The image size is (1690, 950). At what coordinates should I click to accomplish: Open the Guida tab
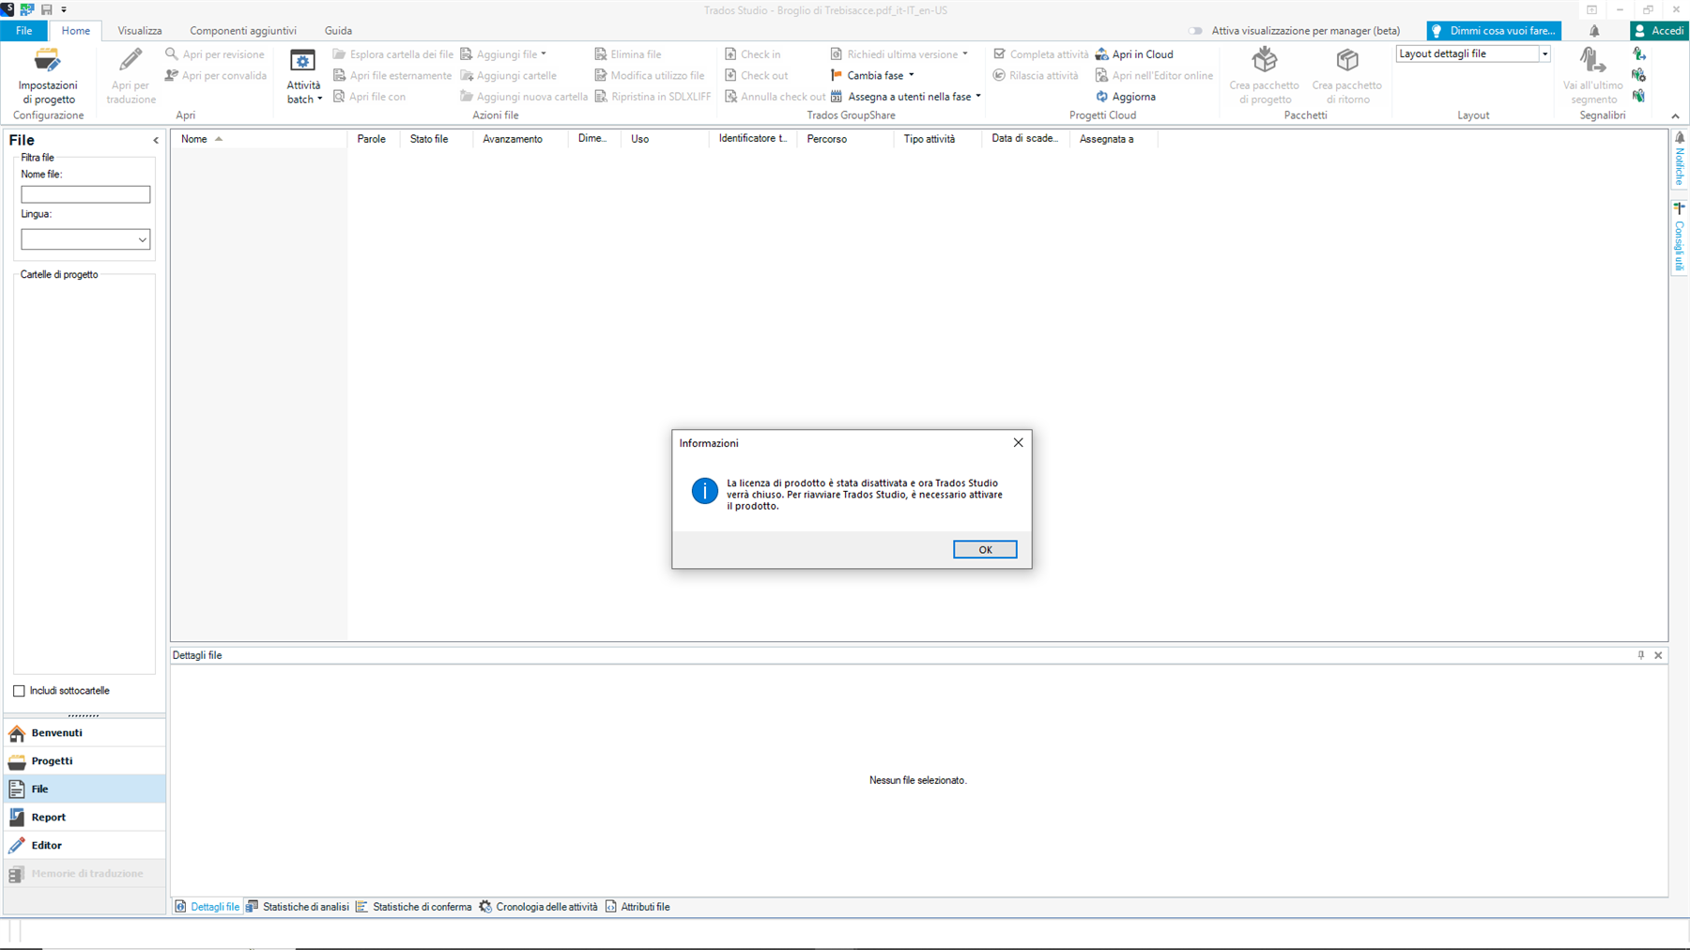click(338, 31)
